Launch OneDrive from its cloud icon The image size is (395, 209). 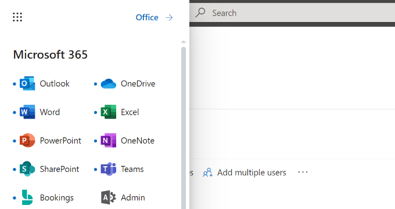(108, 83)
